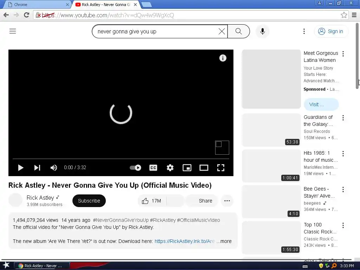This screenshot has height=270, width=360.
Task: Open more actions ellipsis under video
Action: point(227,201)
